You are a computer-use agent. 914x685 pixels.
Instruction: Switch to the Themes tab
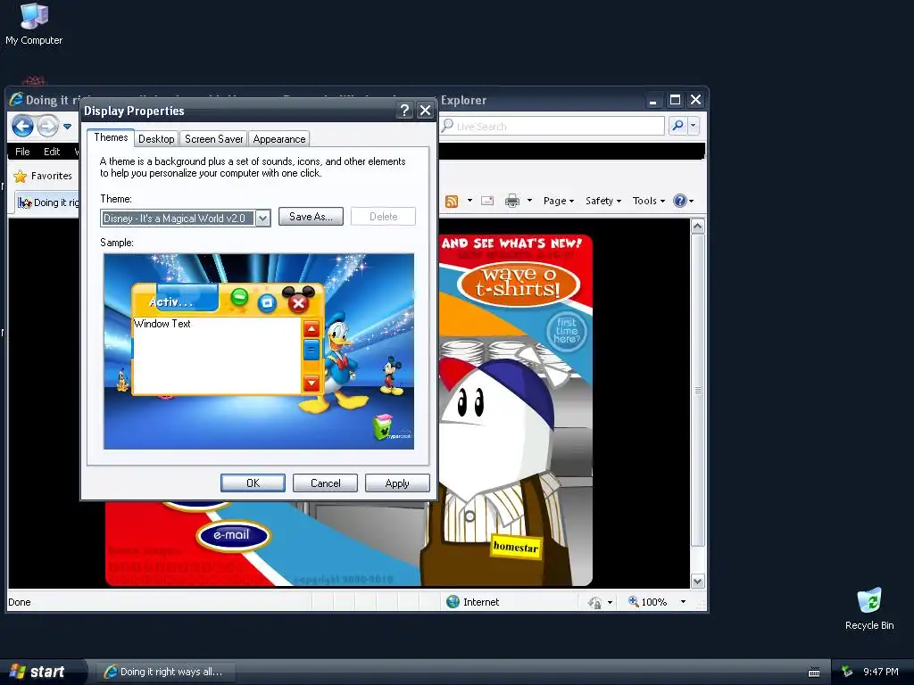[x=111, y=137]
